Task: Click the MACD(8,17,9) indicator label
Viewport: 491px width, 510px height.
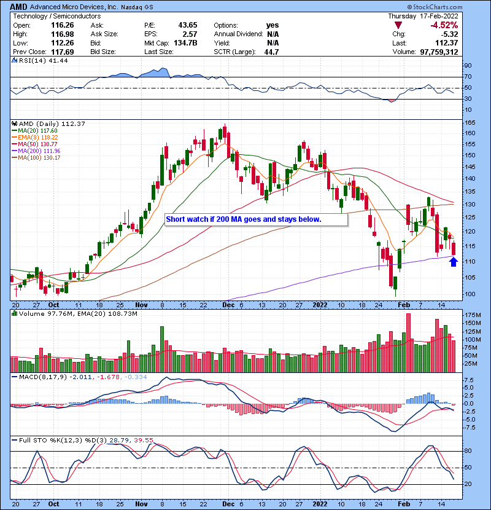Action: [x=43, y=377]
